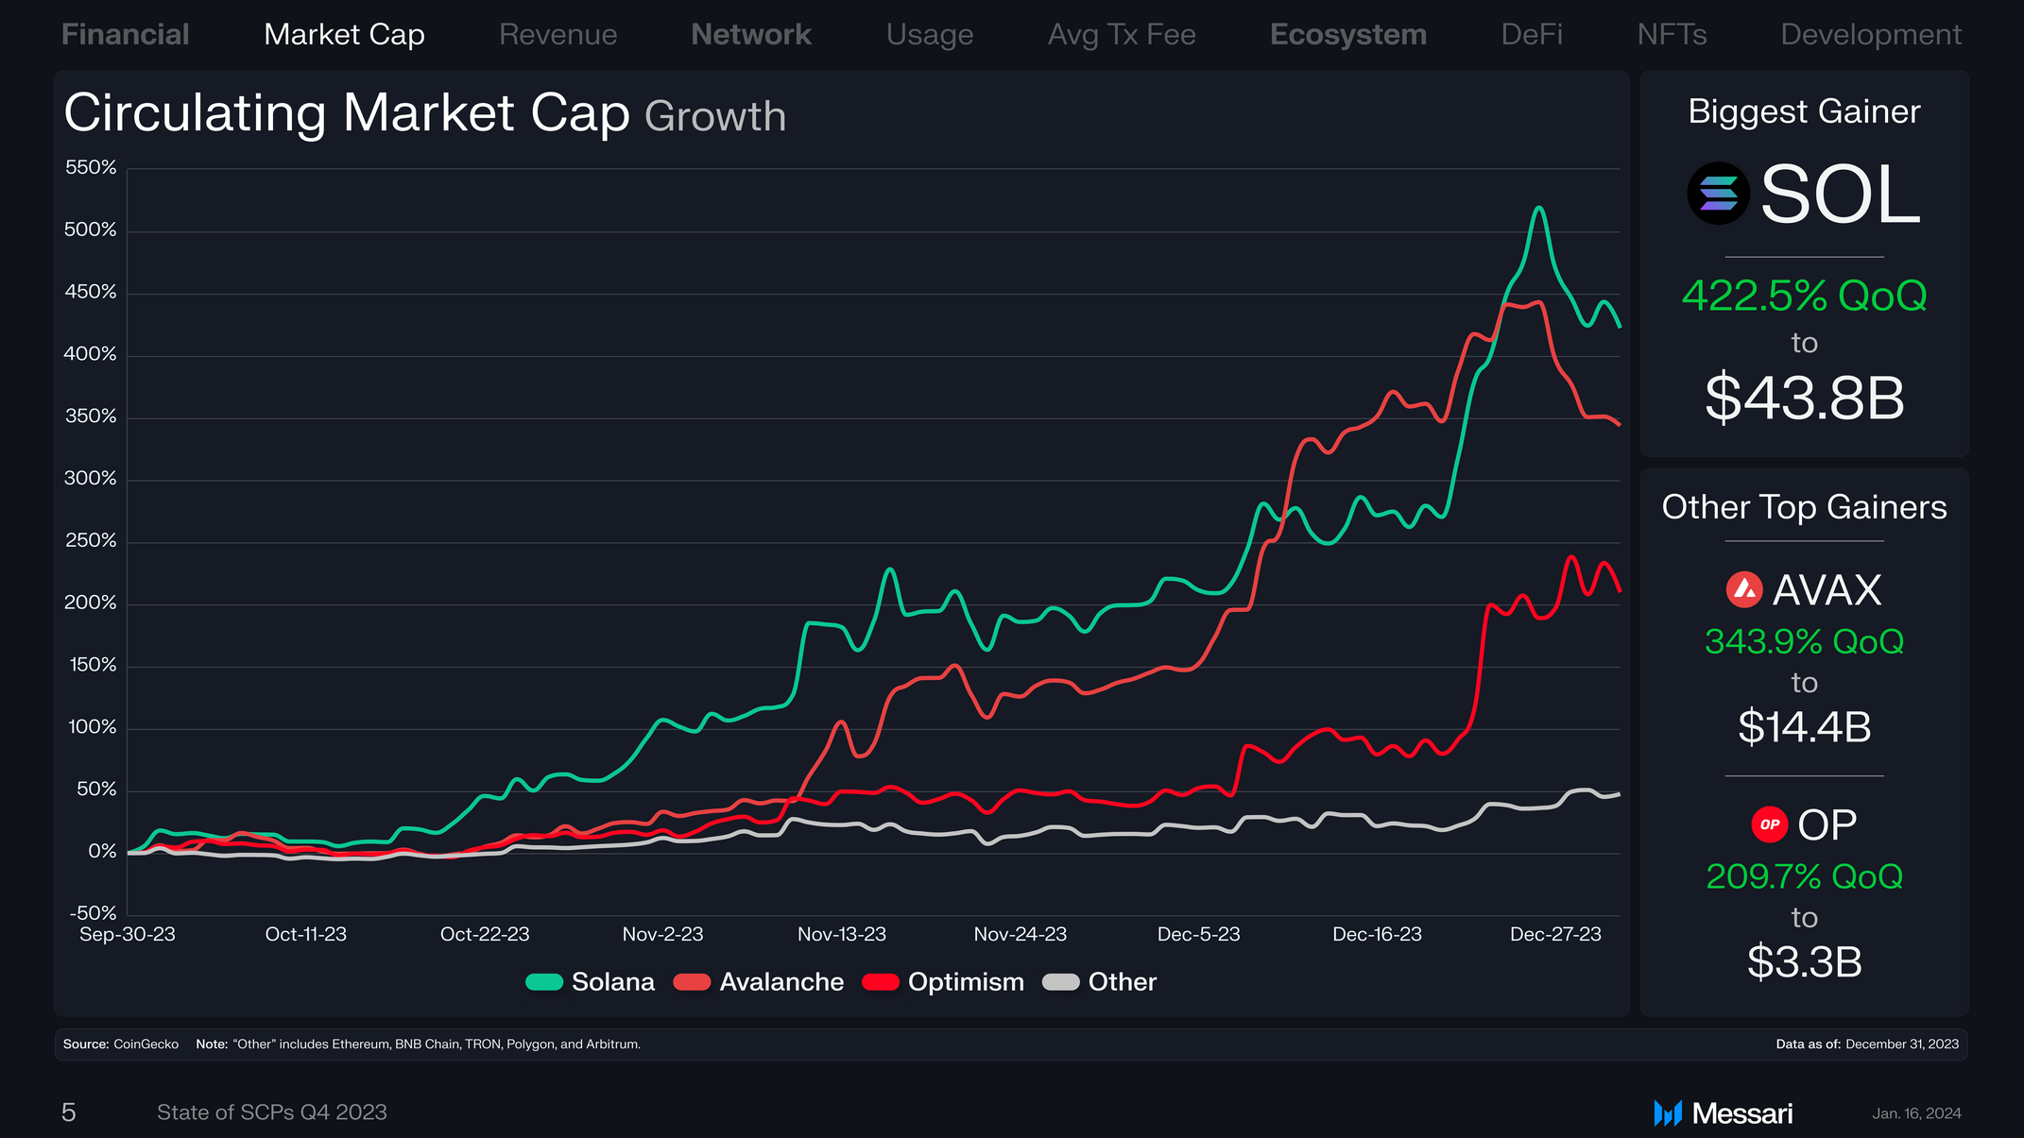
Task: Click the large SOL ticker text
Action: (x=1840, y=195)
